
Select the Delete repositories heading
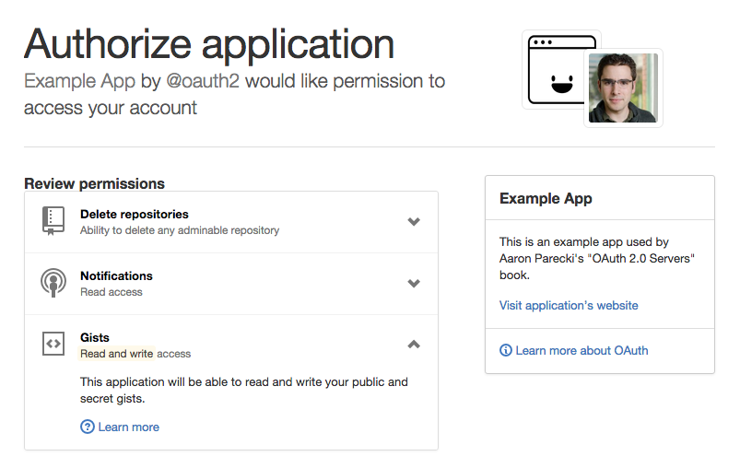click(x=135, y=214)
